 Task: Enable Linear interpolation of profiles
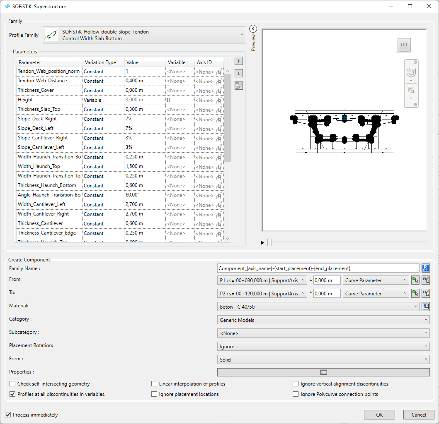point(154,383)
